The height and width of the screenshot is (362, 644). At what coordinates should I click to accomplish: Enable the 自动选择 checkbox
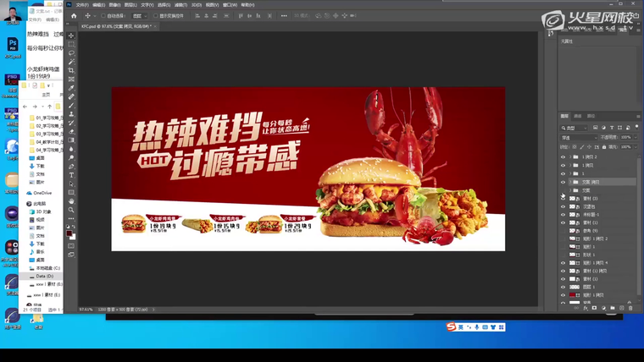click(103, 15)
